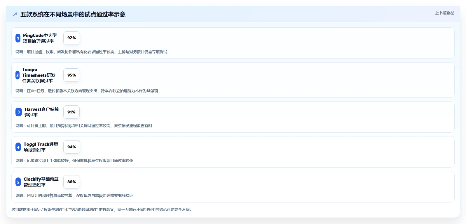466x224 pixels.
Task: Click the arrow icon beside the panel title
Action: pos(15,15)
